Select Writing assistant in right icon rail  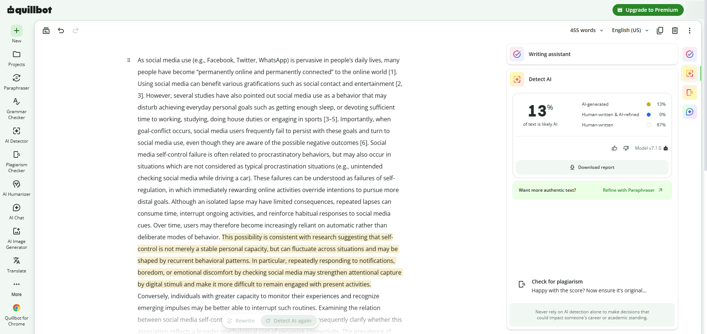(x=690, y=54)
